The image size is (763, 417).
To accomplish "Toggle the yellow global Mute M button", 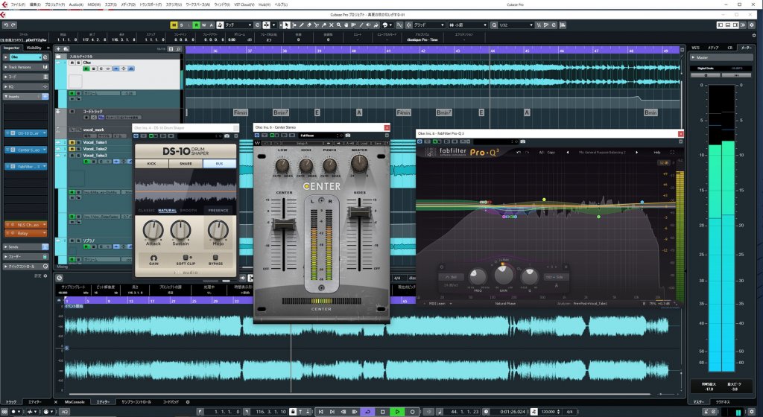I will (175, 23).
